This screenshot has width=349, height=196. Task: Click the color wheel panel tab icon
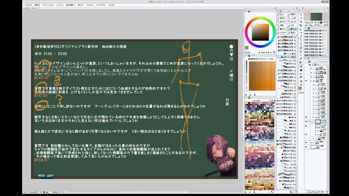(249, 11)
